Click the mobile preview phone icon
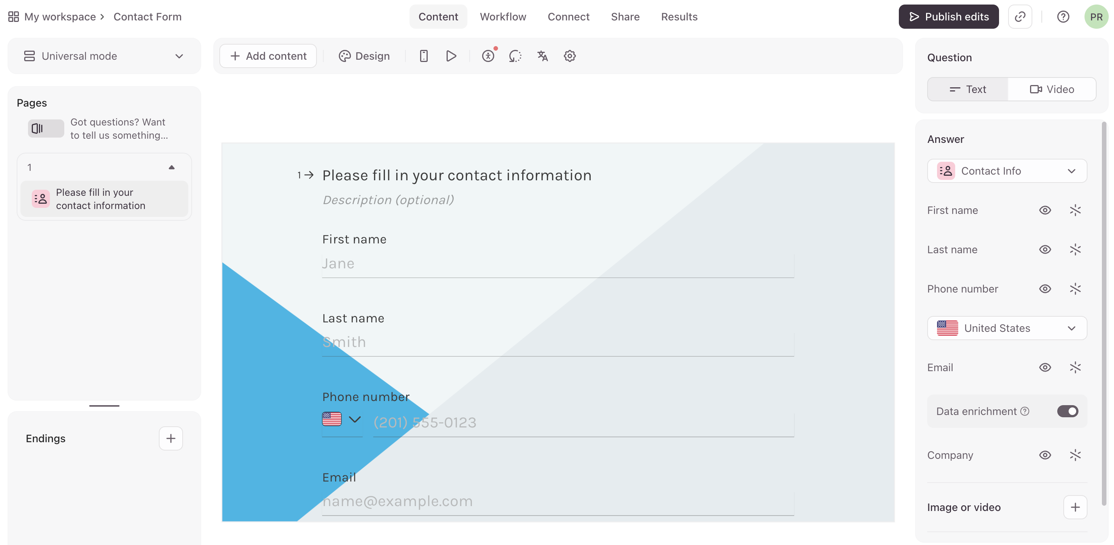 (424, 56)
